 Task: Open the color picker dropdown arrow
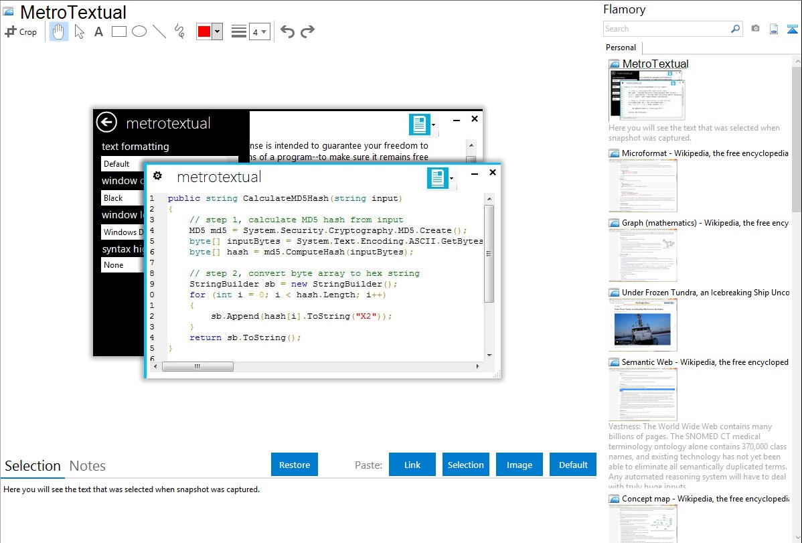[x=217, y=31]
